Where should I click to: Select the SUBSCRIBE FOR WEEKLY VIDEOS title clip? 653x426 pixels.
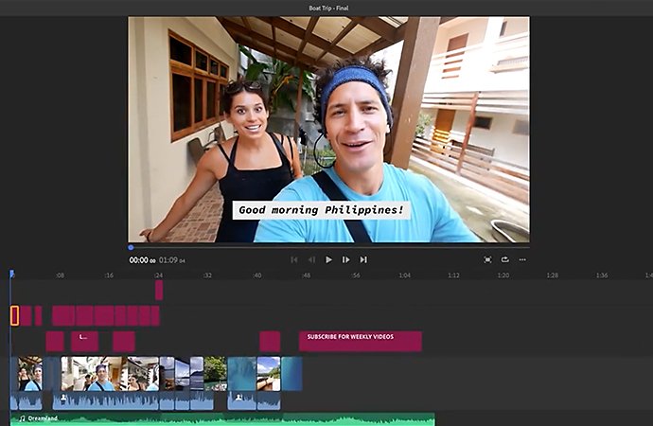(x=361, y=342)
